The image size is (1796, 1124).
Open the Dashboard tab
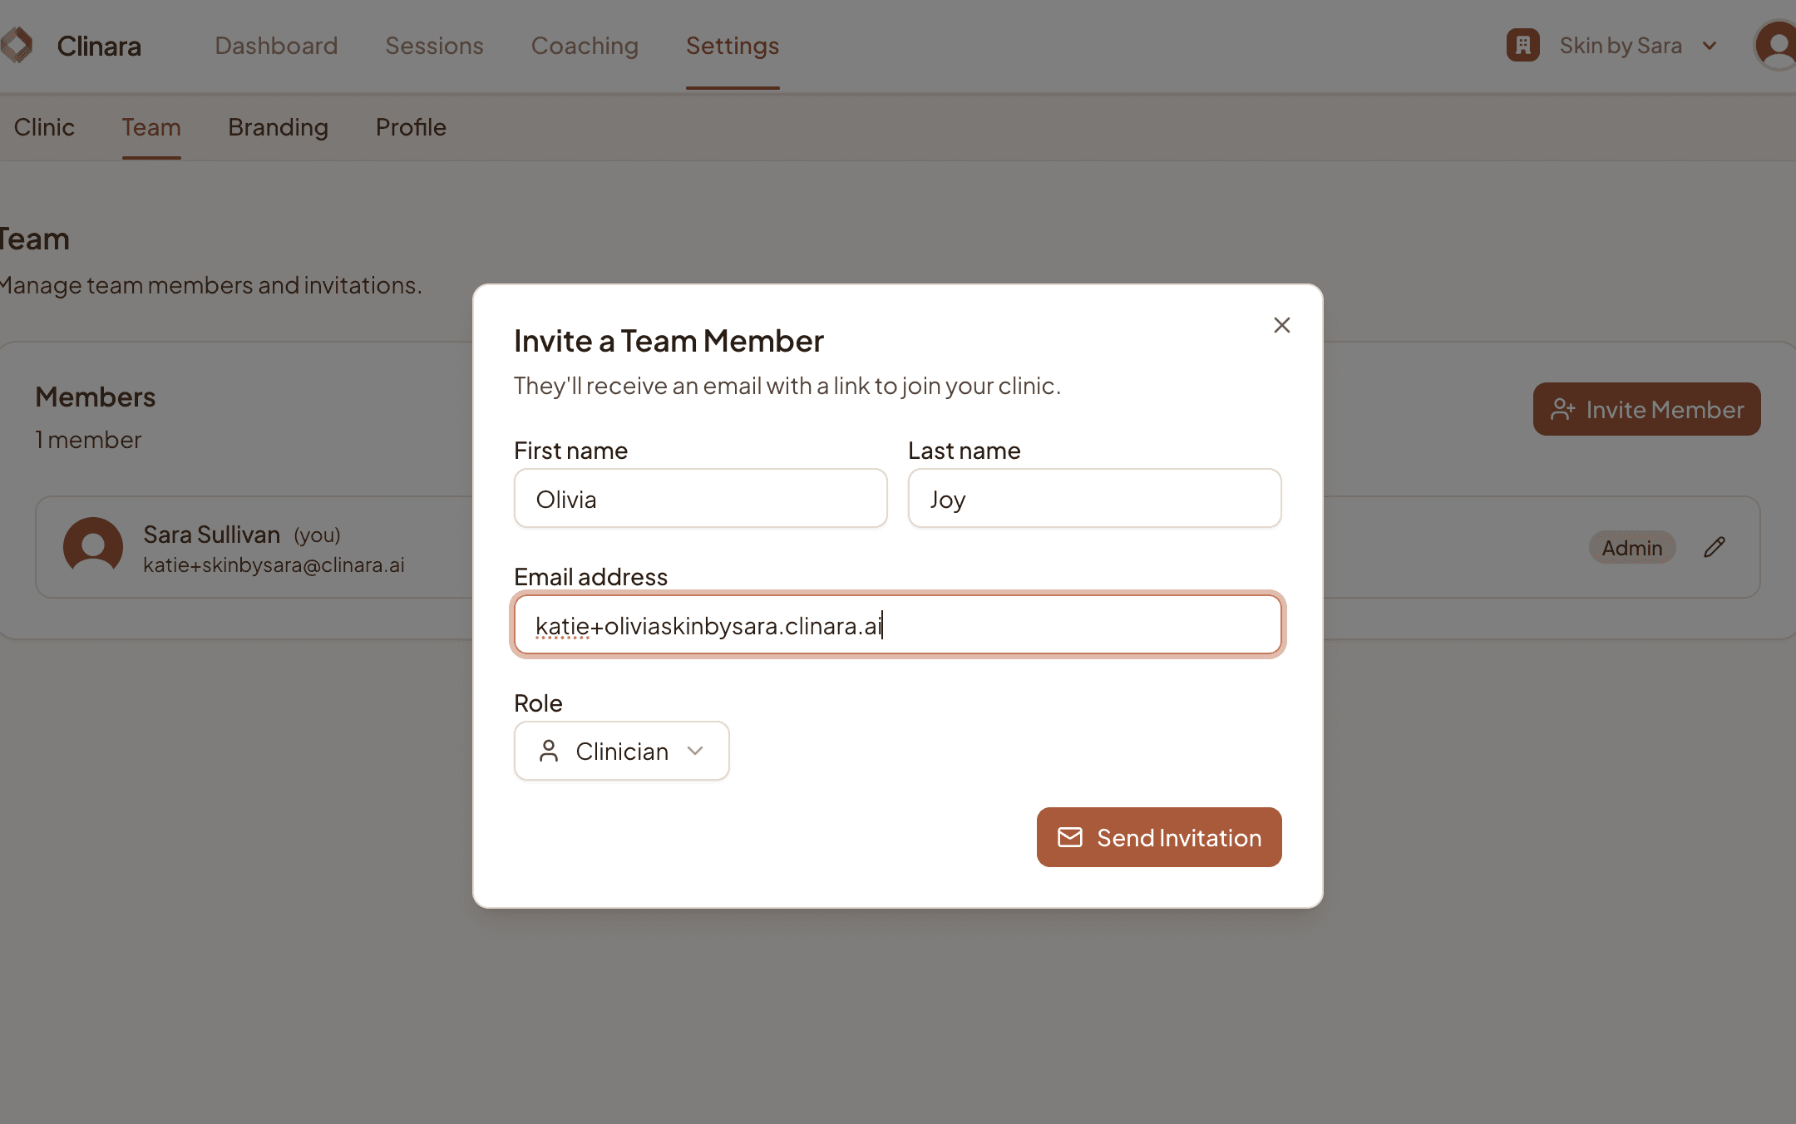point(276,46)
